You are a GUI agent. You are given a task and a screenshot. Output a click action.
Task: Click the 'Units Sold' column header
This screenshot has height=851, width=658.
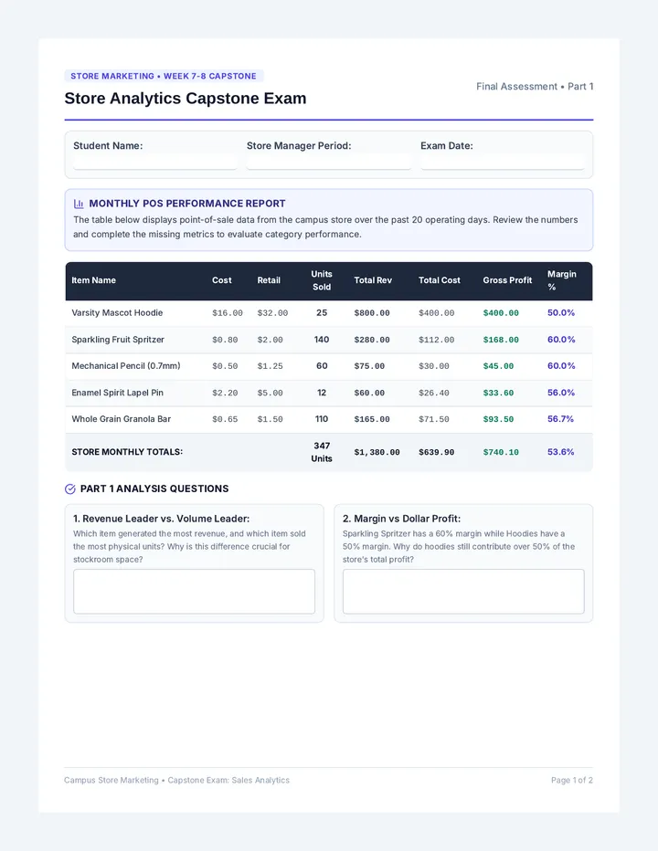(322, 280)
